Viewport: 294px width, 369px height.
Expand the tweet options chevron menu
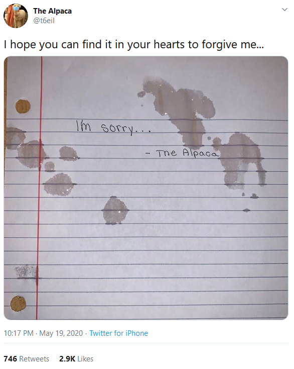(284, 10)
